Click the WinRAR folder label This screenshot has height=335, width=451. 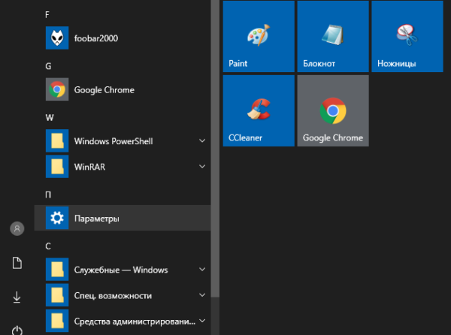tap(89, 167)
